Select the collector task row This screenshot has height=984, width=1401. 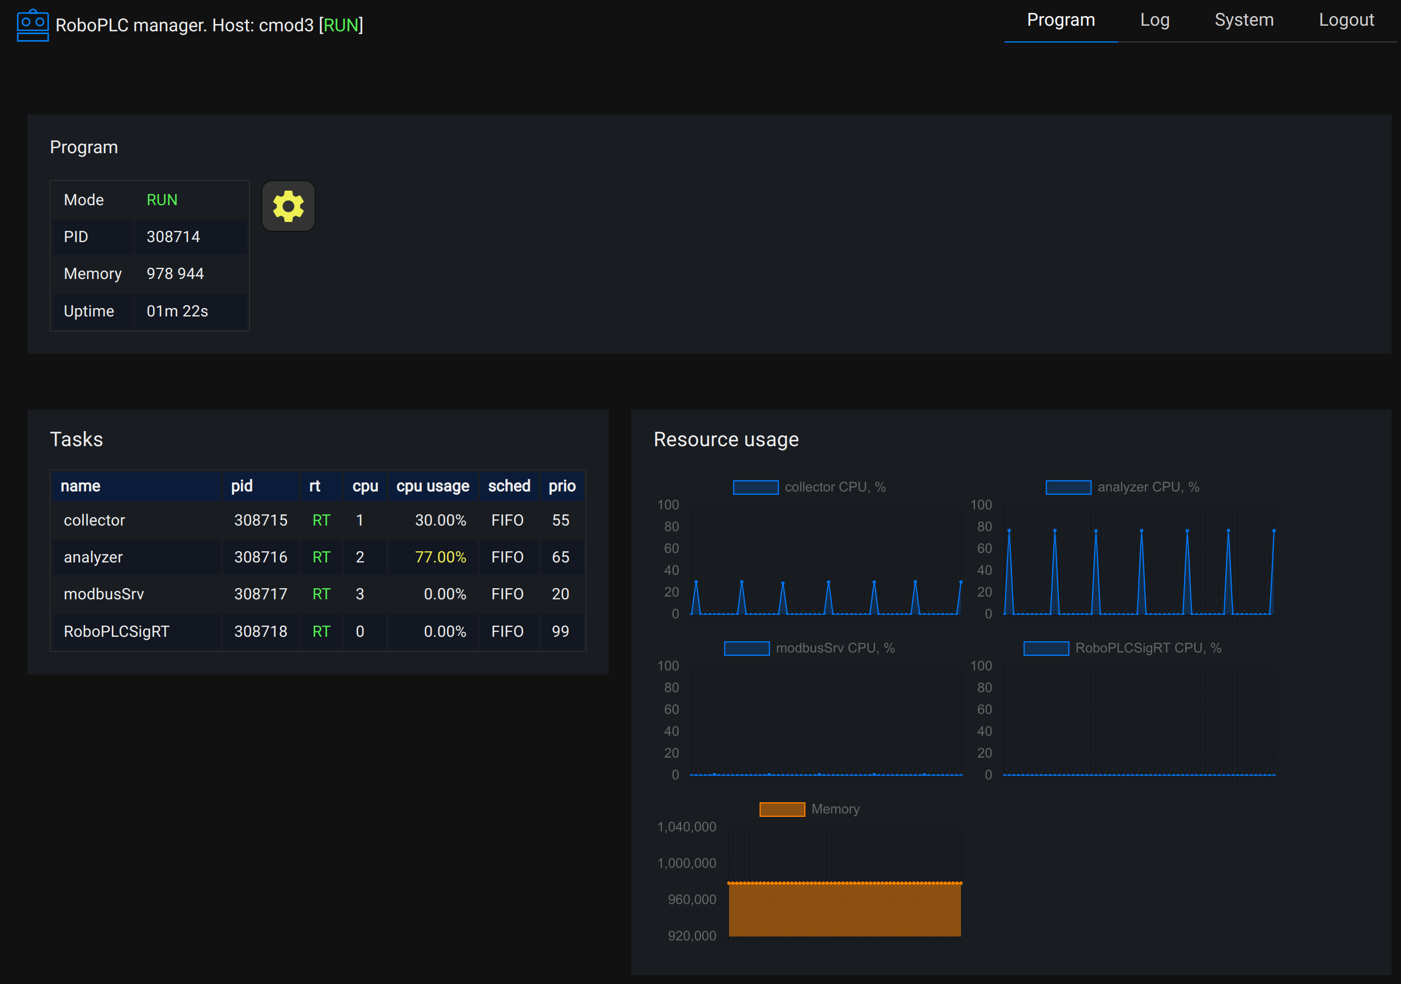pyautogui.click(x=94, y=521)
